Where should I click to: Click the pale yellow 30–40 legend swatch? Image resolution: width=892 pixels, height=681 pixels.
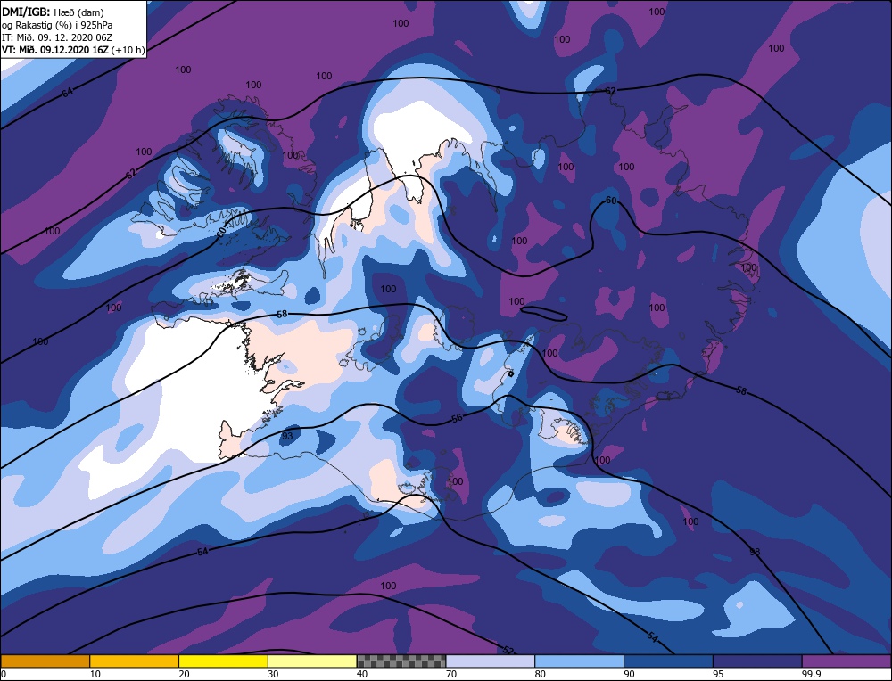pyautogui.click(x=312, y=661)
